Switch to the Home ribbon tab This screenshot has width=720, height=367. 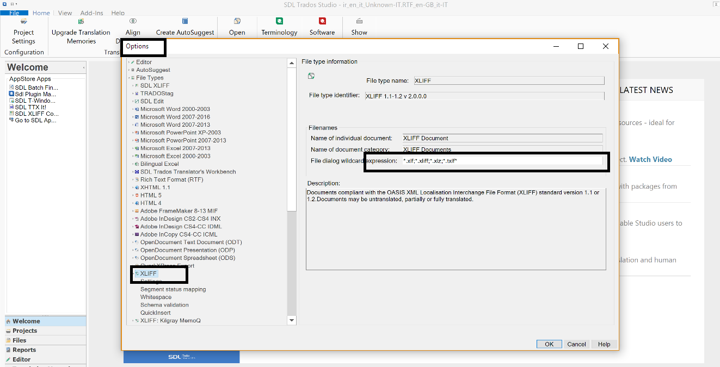click(41, 13)
